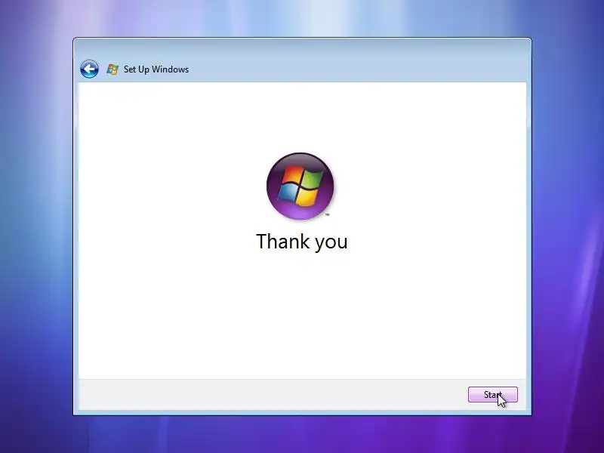
Task: Go back using the blue arrow button
Action: tap(89, 69)
